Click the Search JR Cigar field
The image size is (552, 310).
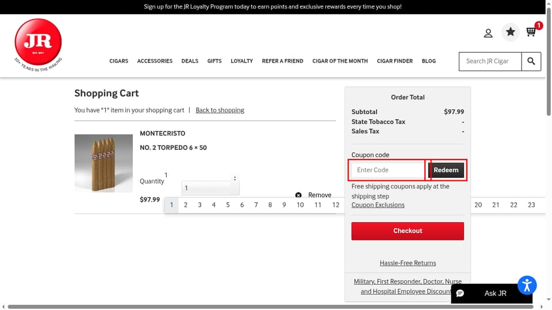[490, 61]
